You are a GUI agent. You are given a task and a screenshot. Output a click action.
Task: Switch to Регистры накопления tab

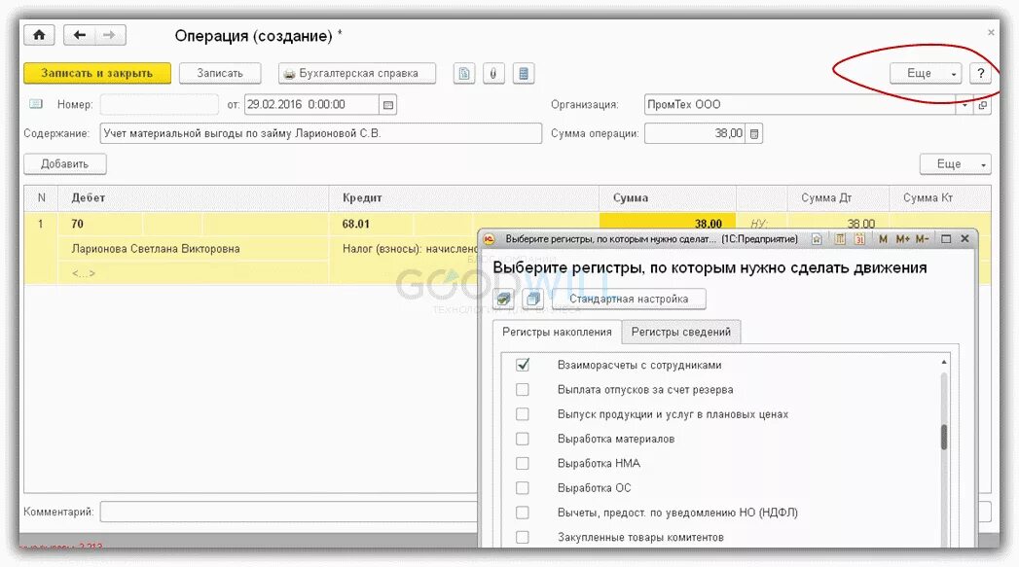click(x=557, y=332)
